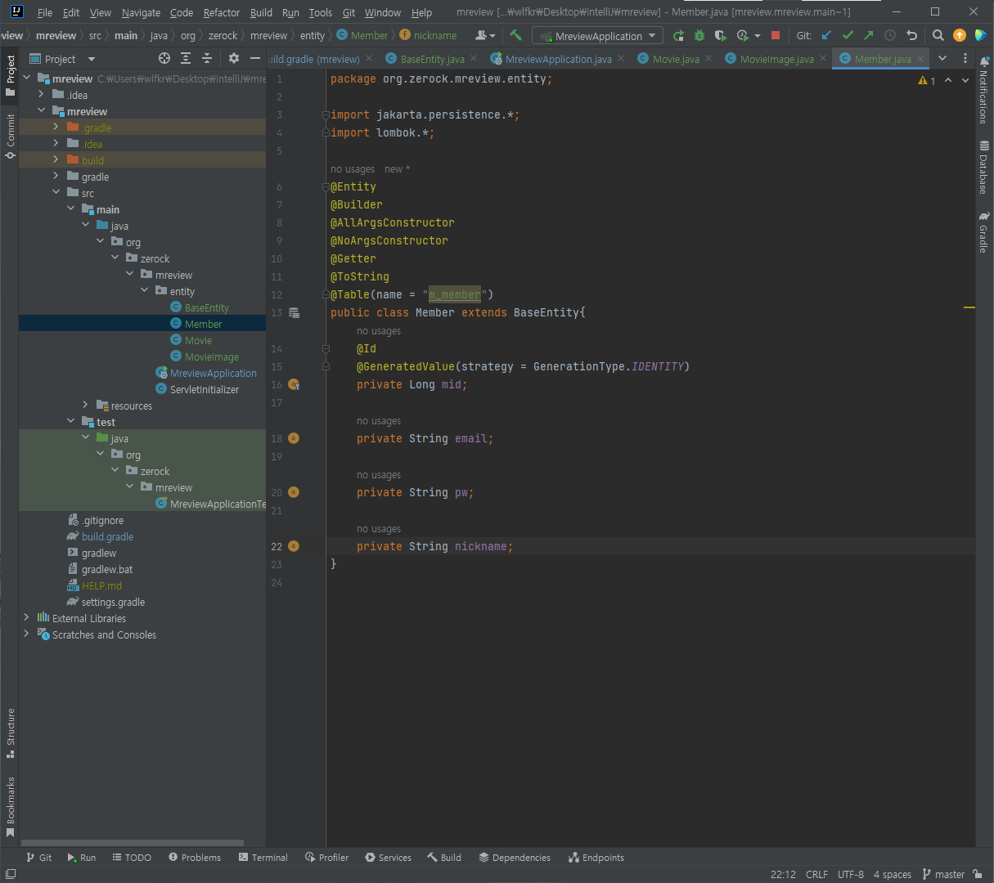Update project with the blue Git arrow

(826, 35)
